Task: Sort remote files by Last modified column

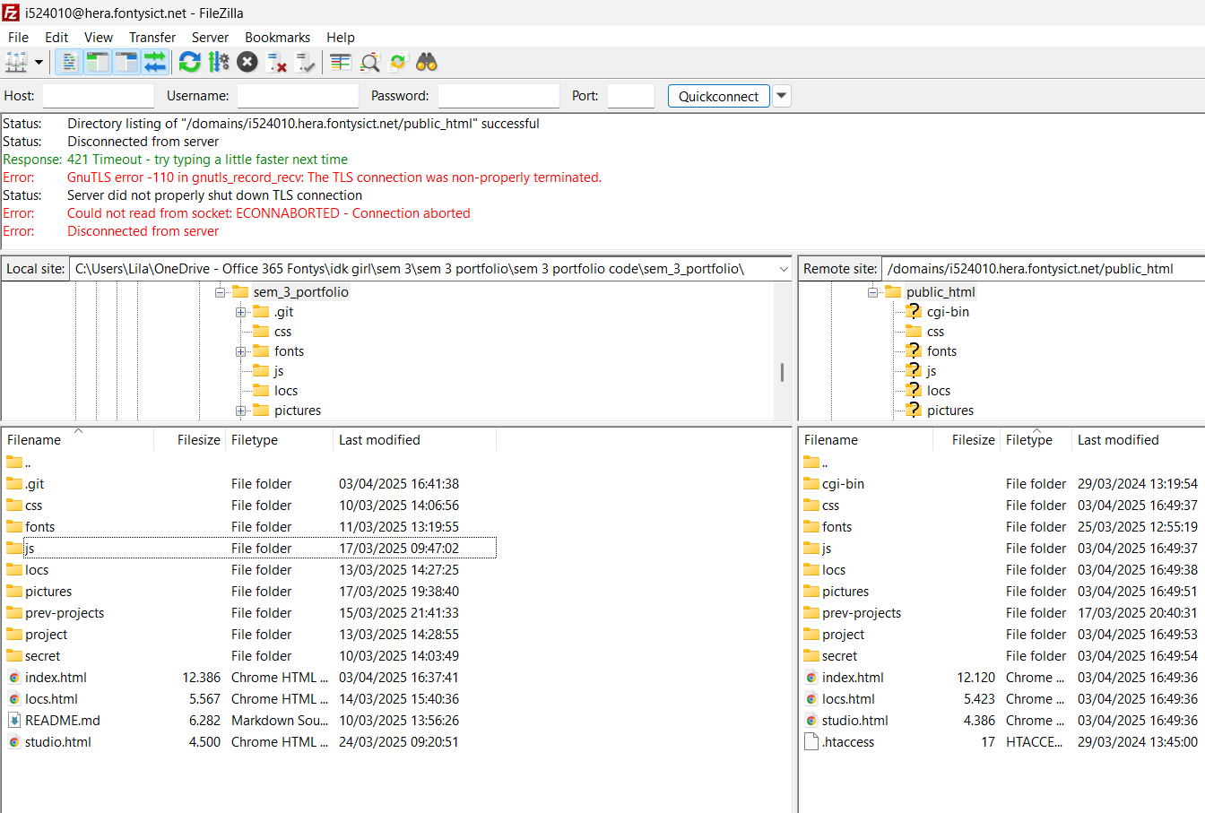Action: pyautogui.click(x=1138, y=440)
